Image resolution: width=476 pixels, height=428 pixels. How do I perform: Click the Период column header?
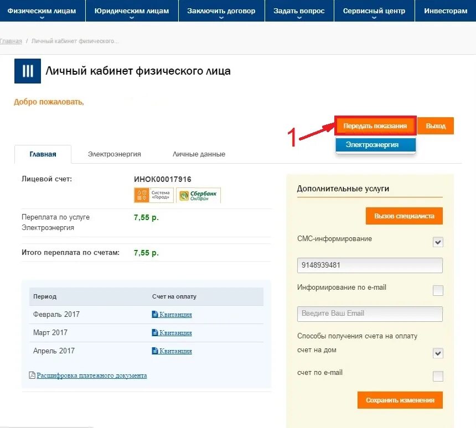click(45, 296)
